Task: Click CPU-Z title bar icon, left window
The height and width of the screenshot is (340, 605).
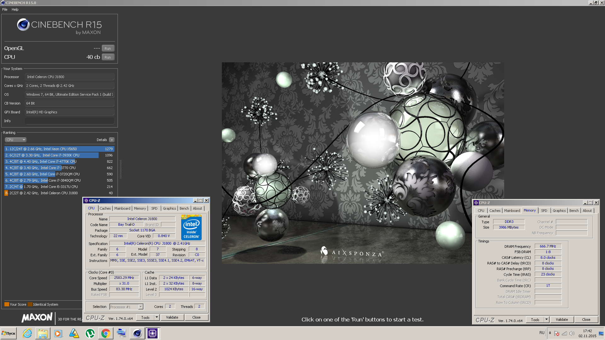Action: click(86, 201)
